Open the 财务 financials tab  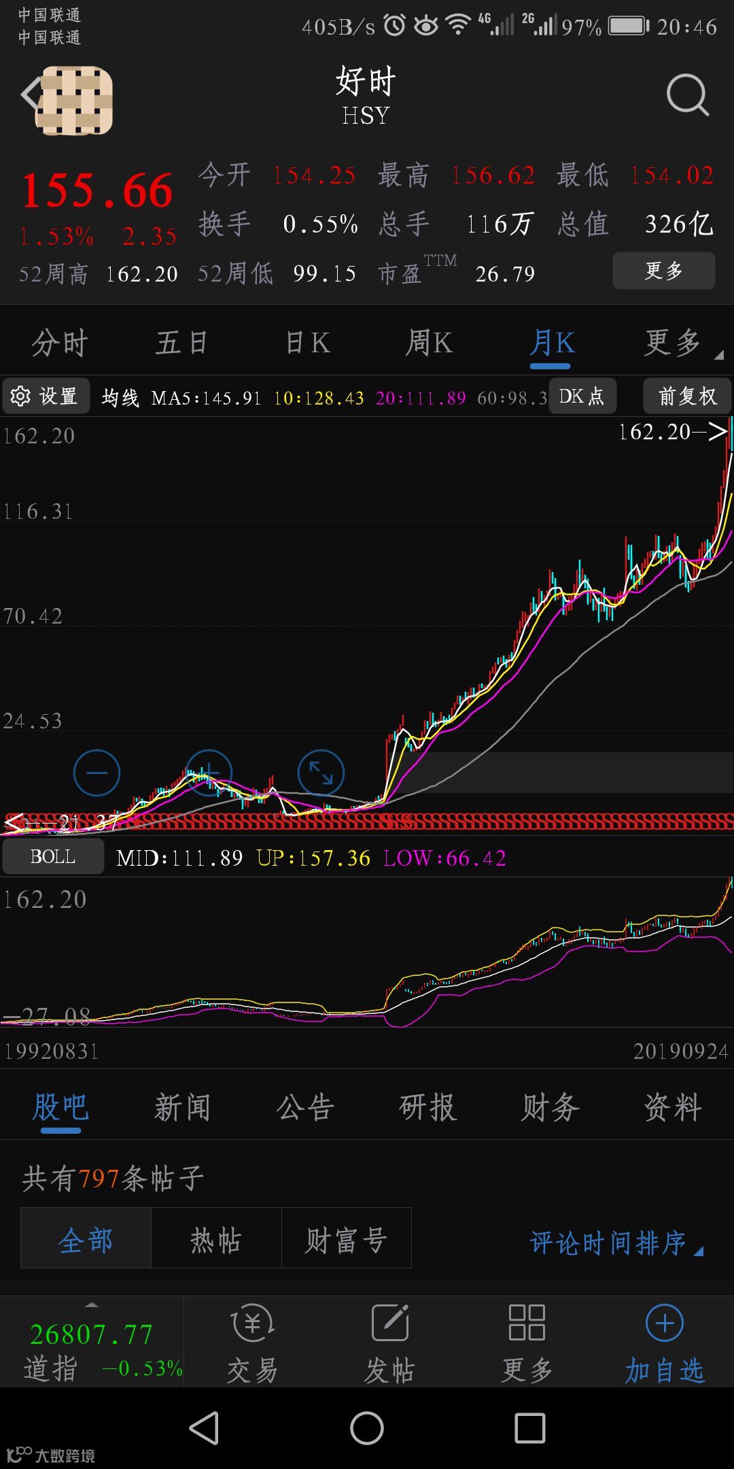[550, 1107]
